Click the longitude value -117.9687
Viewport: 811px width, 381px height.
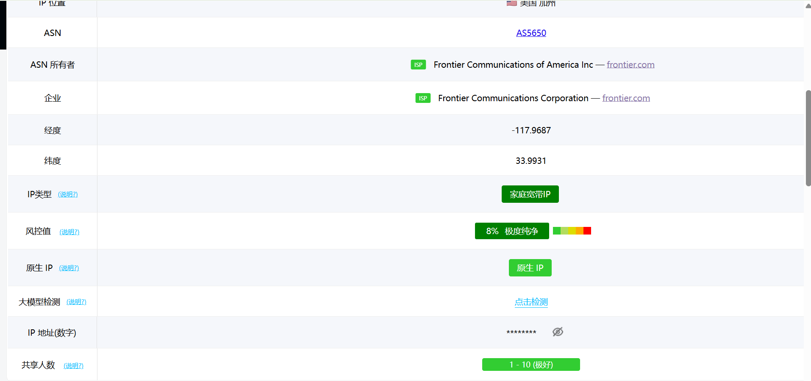[531, 130]
